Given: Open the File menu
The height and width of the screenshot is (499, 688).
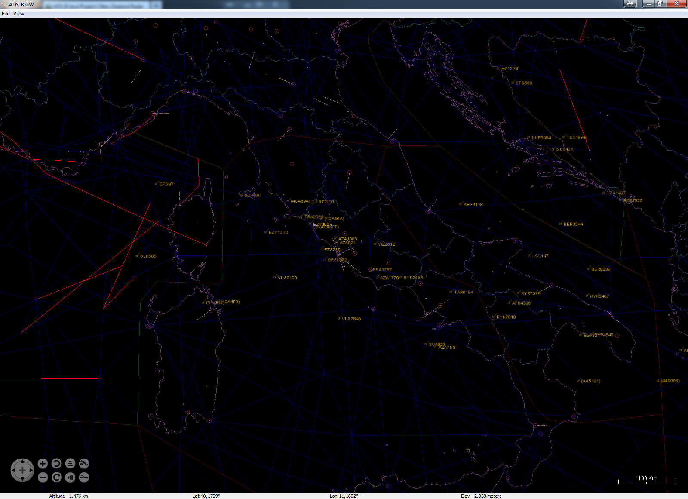Looking at the screenshot, I should 6,13.
